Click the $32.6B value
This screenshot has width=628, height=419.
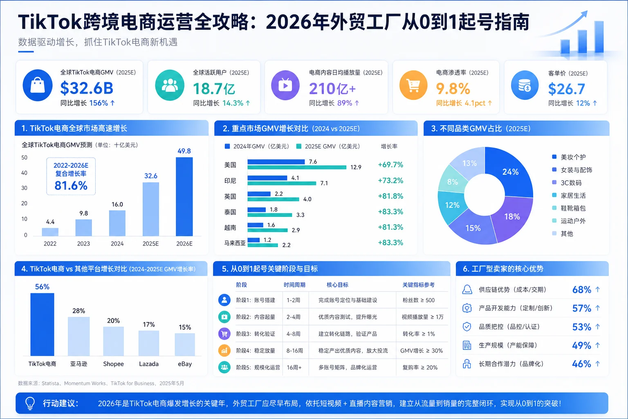[x=87, y=88]
